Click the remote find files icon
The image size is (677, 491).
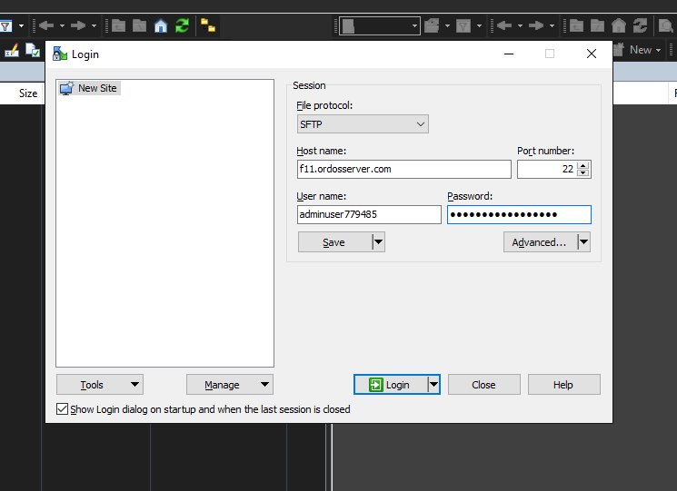[x=666, y=26]
